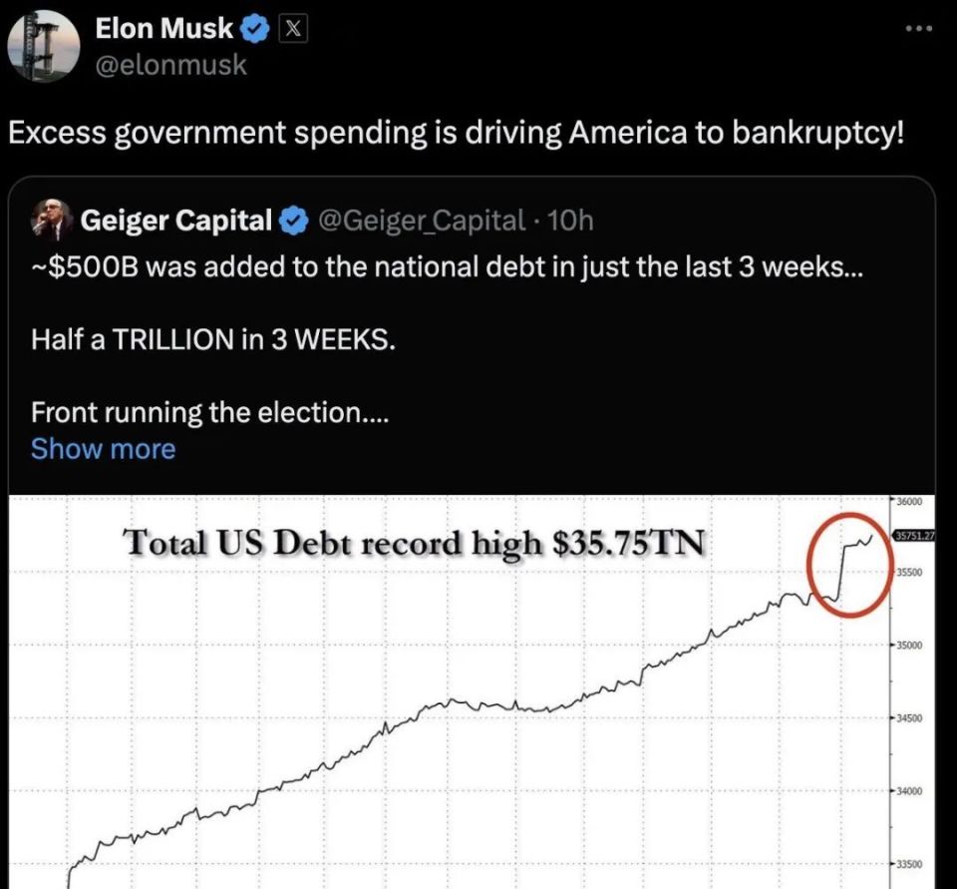Click the 35000 axis label on the chart
Image resolution: width=957 pixels, height=889 pixels.
pos(916,646)
